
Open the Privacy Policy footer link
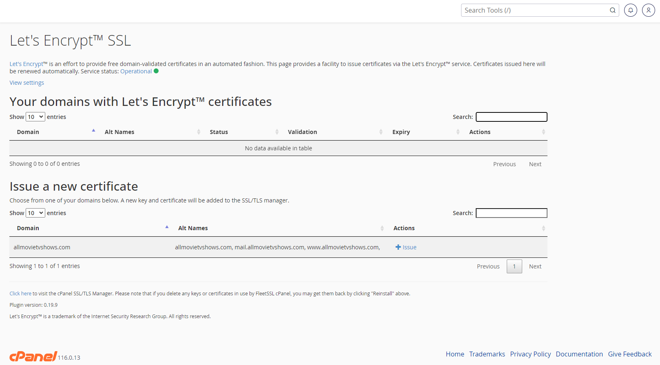pyautogui.click(x=530, y=354)
